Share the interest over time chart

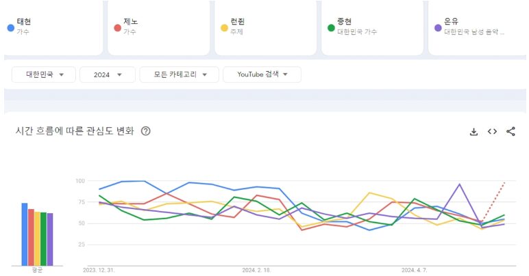tap(510, 132)
